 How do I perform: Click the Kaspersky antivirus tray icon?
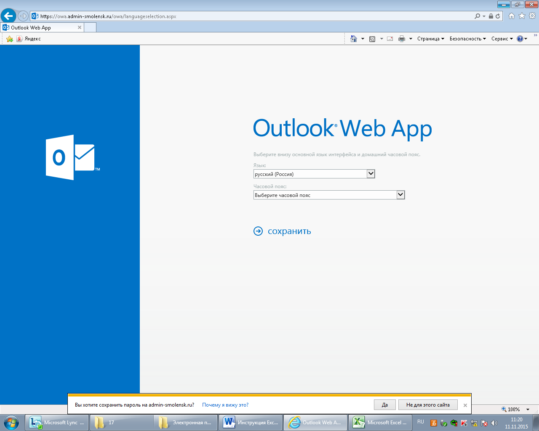point(464,423)
